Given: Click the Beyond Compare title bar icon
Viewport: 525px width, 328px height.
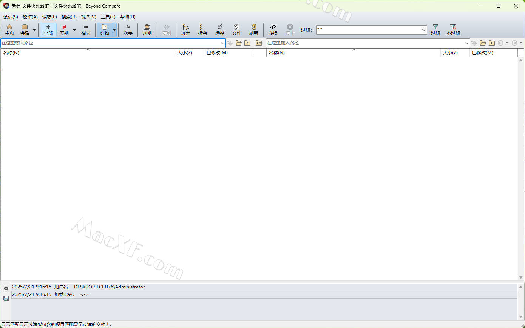Looking at the screenshot, I should pyautogui.click(x=6, y=6).
